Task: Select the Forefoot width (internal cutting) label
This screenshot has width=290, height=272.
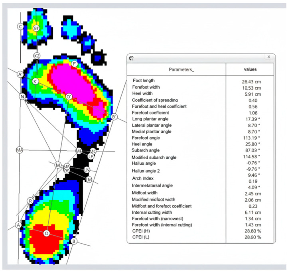Action: pos(162,225)
